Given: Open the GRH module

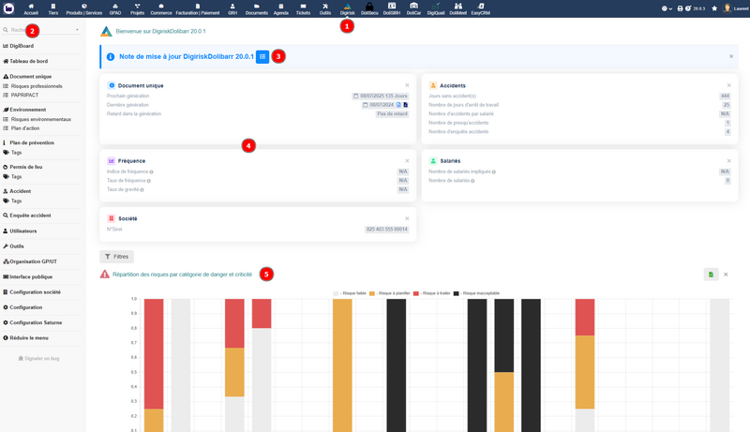Looking at the screenshot, I should [232, 8].
